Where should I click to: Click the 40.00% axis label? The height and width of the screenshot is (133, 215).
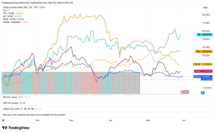(x=206, y=47)
